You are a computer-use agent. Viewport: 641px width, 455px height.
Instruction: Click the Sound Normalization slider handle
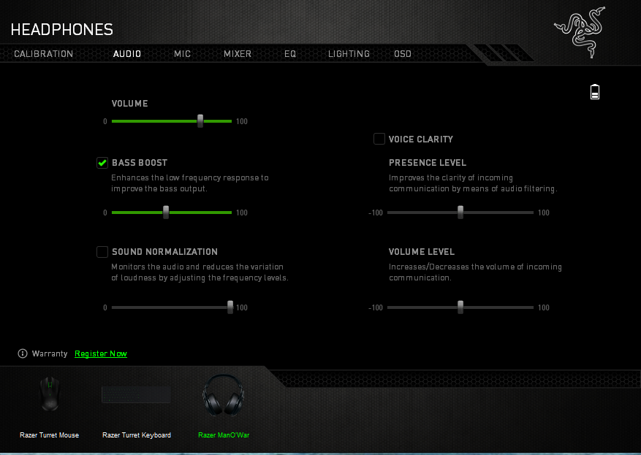click(x=230, y=307)
